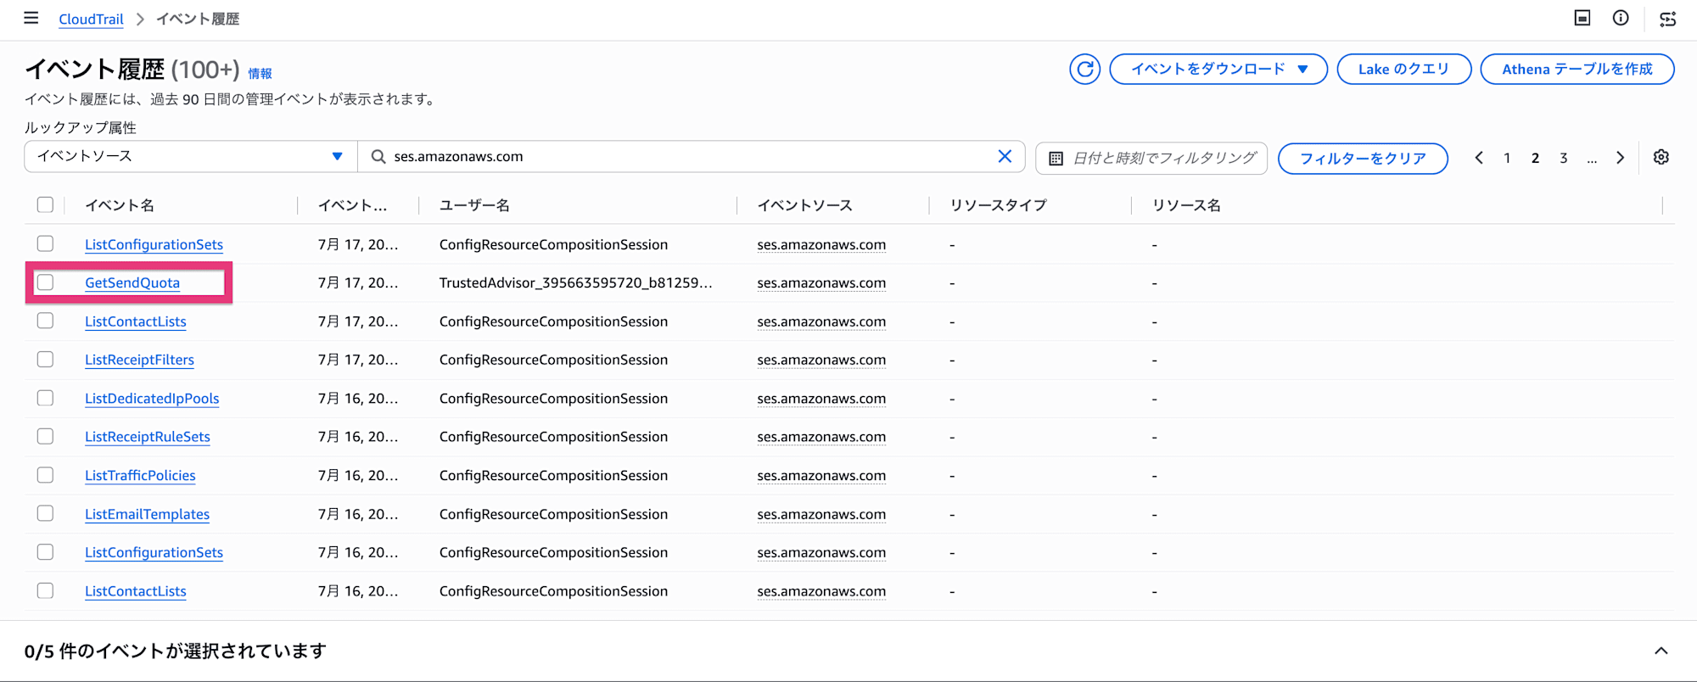Open the ListTrafficPolicies event link

[140, 475]
